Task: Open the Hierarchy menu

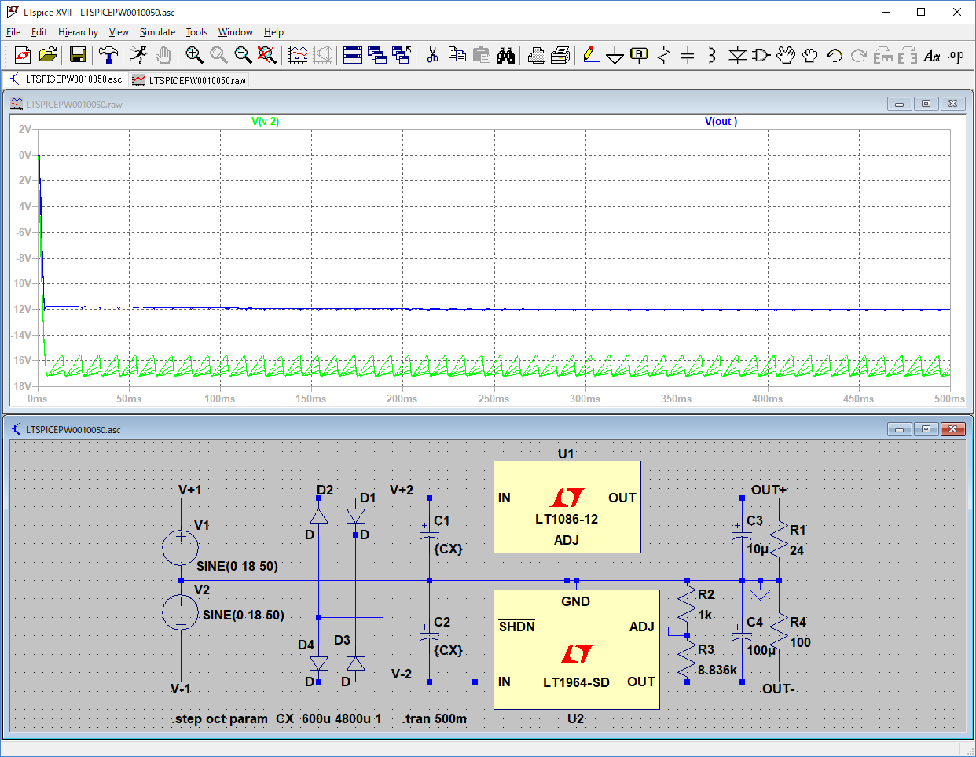Action: click(78, 32)
